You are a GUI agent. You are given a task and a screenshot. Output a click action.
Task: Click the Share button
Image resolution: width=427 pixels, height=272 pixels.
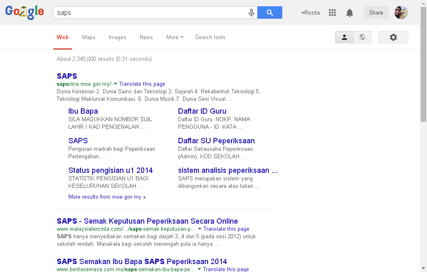376,13
